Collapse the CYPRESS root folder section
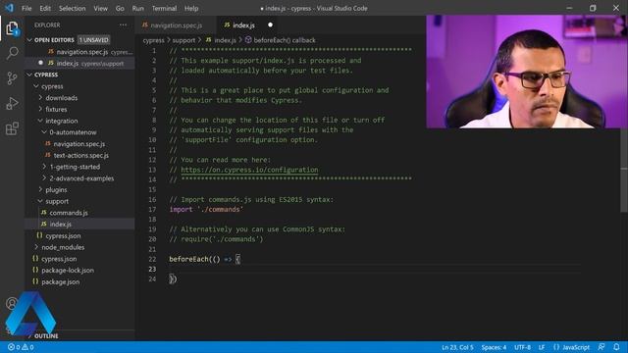628x353 pixels. (x=29, y=75)
